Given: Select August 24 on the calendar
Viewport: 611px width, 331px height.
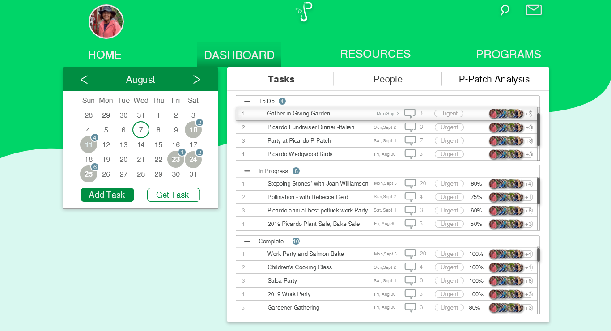Looking at the screenshot, I should 193,160.
